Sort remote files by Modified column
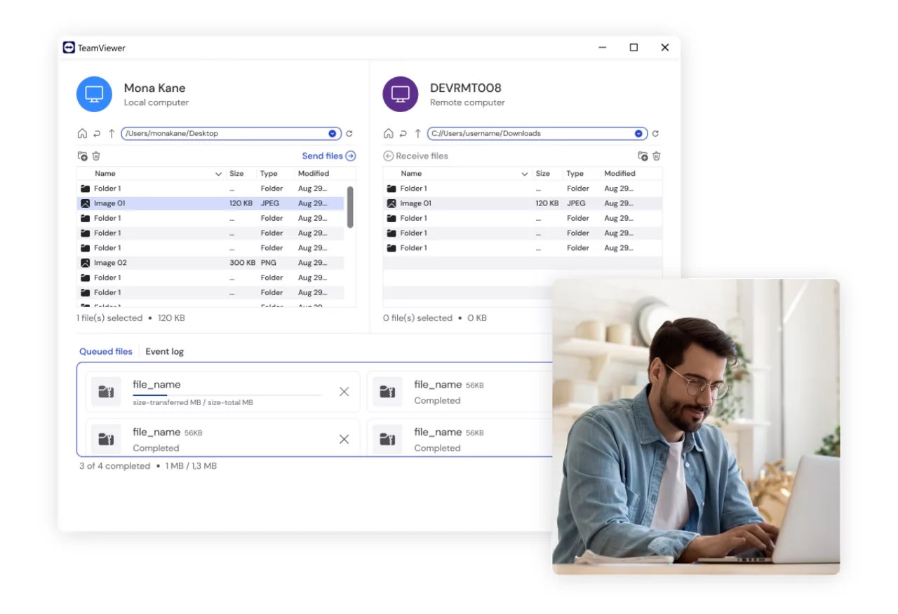This screenshot has width=898, height=614. [x=619, y=174]
